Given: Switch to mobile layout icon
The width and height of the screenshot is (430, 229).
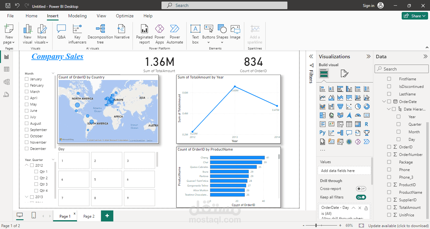Looking at the screenshot, I should (x=34, y=215).
